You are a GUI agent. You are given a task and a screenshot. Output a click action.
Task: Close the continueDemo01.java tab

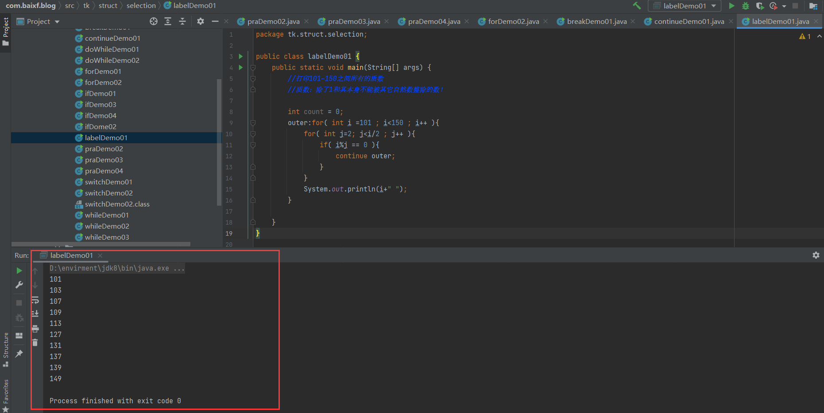(731, 21)
